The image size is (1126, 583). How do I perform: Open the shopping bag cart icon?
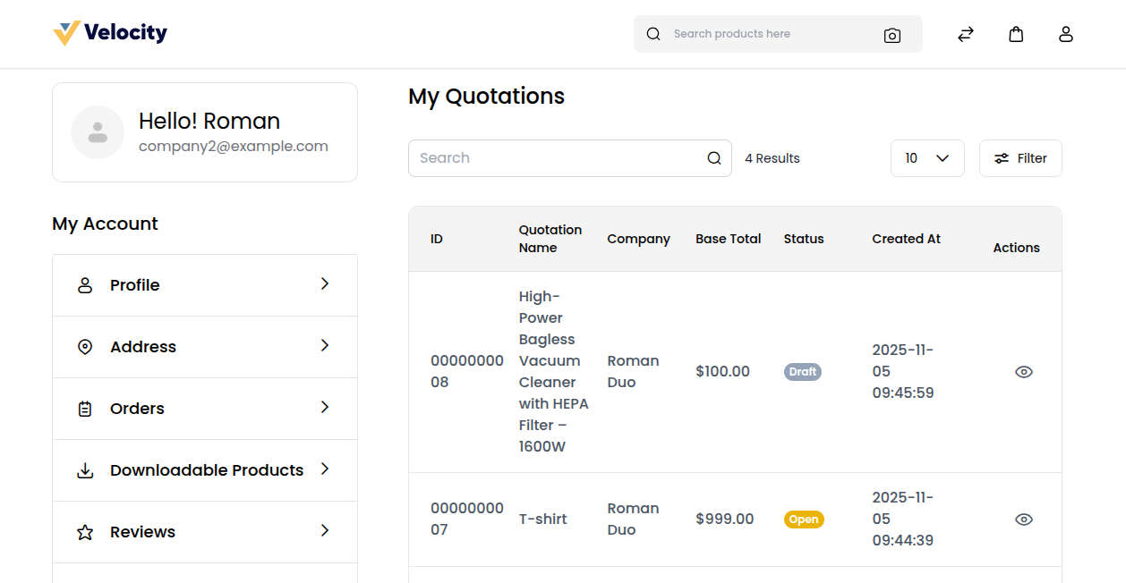coord(1016,34)
